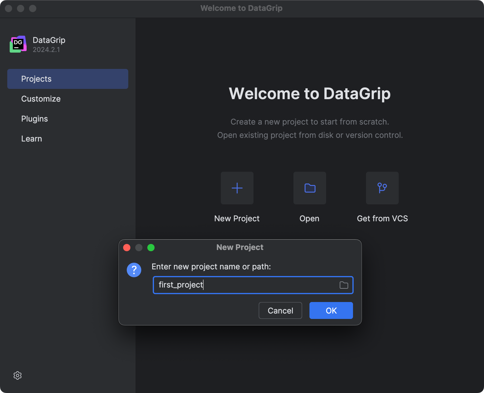Click the blue question mark icon
Viewport: 484px width, 393px height.
(134, 270)
